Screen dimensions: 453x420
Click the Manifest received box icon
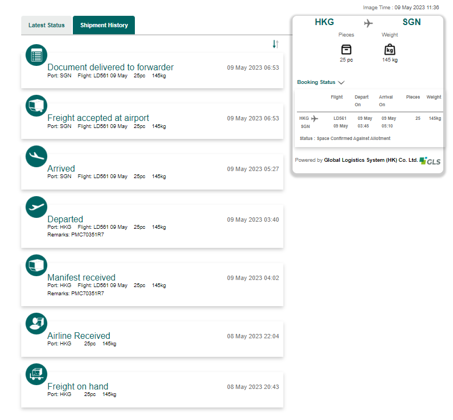click(36, 265)
